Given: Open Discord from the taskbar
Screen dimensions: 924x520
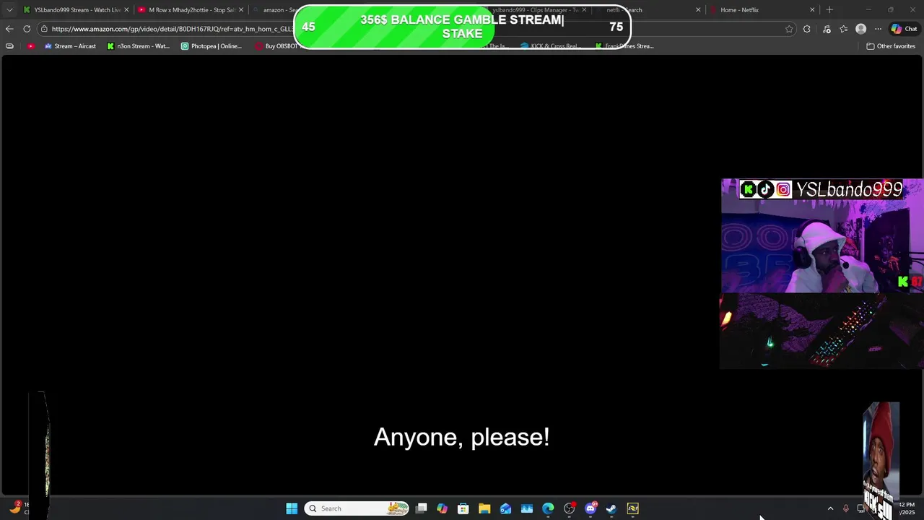Looking at the screenshot, I should click(590, 508).
